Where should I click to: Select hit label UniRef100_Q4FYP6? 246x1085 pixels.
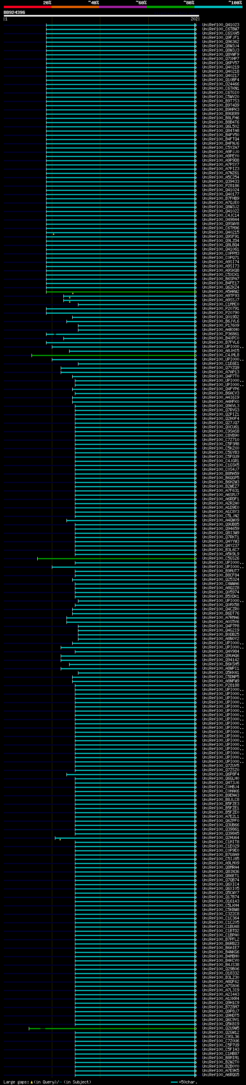[x=221, y=389]
